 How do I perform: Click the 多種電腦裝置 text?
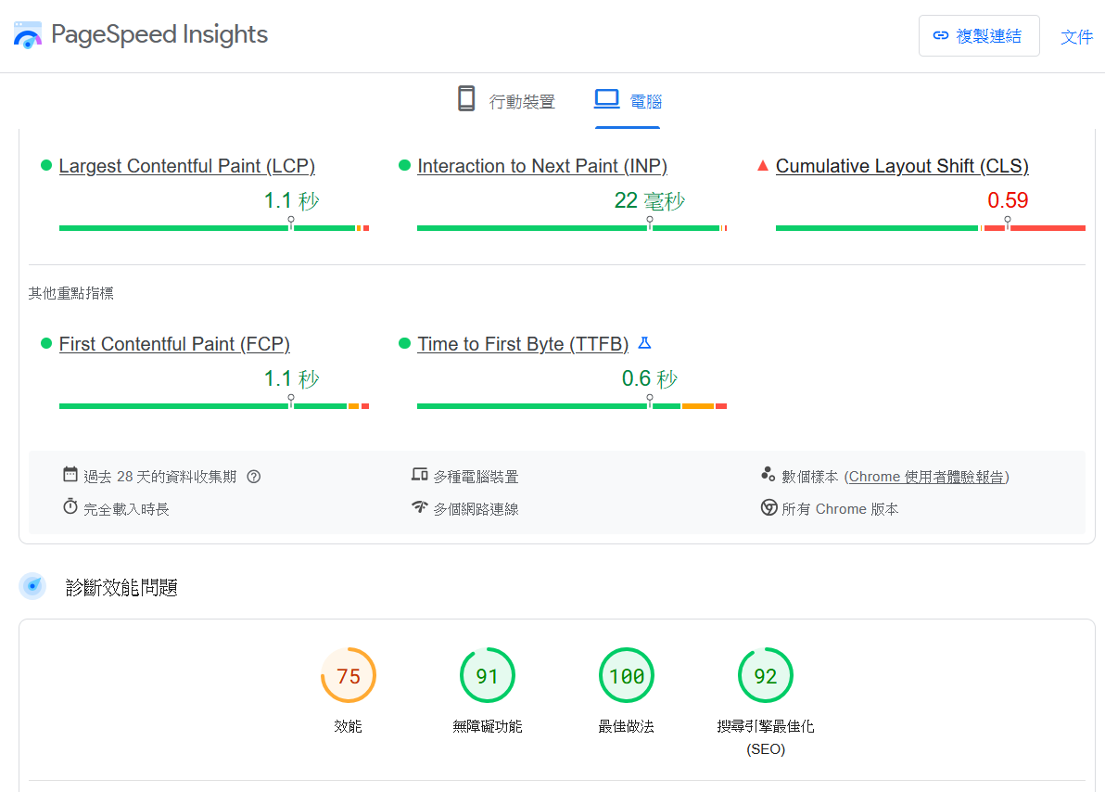pos(476,477)
